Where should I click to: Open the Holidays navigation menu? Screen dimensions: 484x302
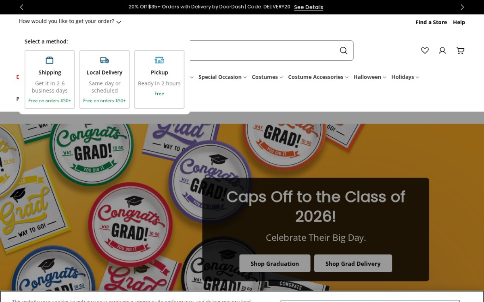405,77
